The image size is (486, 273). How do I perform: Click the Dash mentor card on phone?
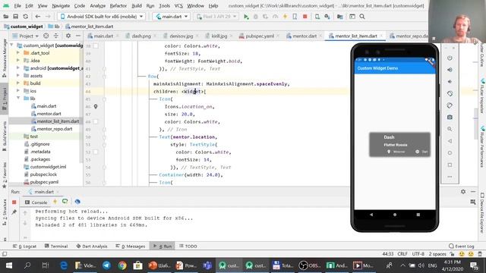pyautogui.click(x=399, y=145)
